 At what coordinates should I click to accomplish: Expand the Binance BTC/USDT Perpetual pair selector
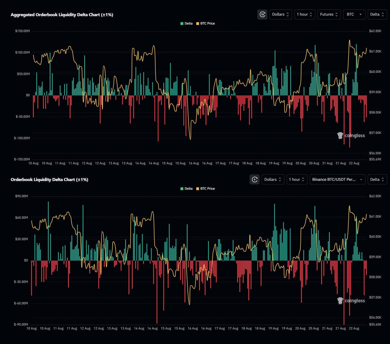click(337, 180)
